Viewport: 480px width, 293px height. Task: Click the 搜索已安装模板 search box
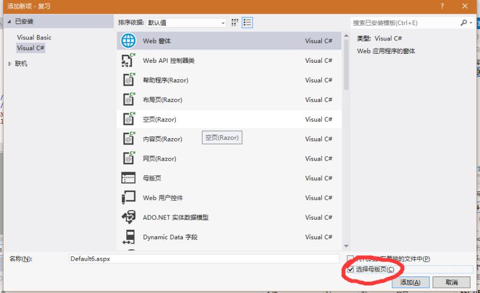(405, 23)
